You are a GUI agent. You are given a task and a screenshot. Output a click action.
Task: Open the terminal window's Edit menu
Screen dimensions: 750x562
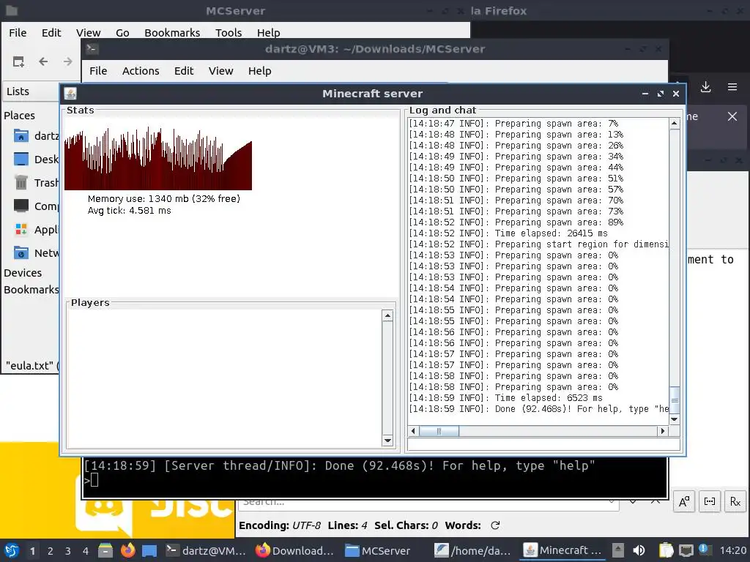(x=184, y=71)
